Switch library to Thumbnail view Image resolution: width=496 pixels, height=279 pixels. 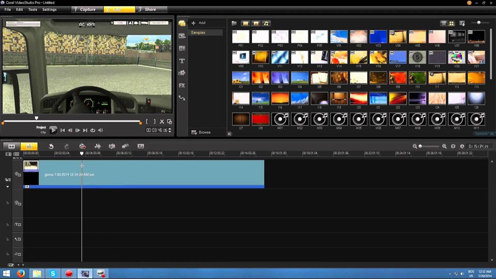451,23
